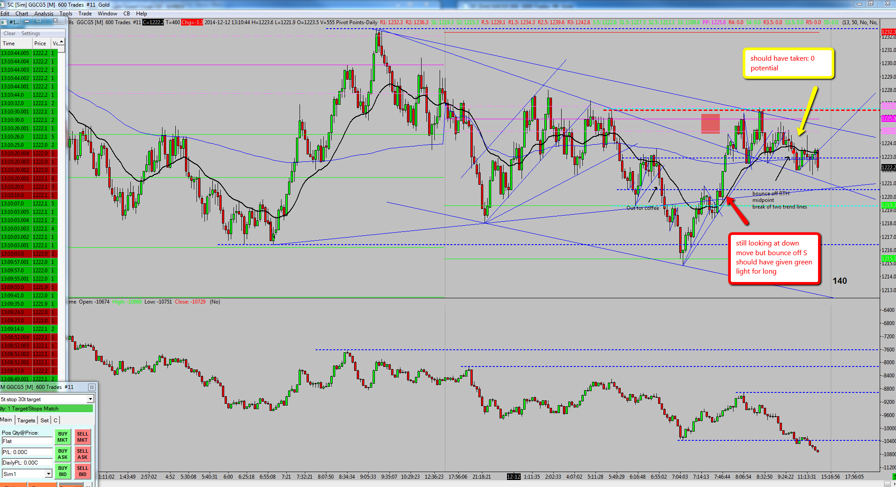896x487 pixels.
Task: Click the 'PP: 1225.8' pivot value
Action: pyautogui.click(x=714, y=22)
